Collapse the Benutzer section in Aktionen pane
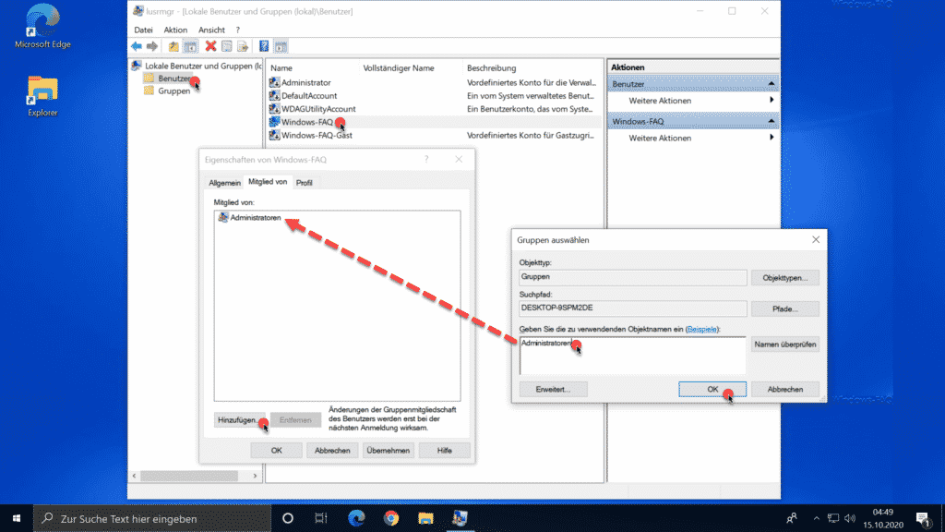The height and width of the screenshot is (532, 945). [771, 83]
